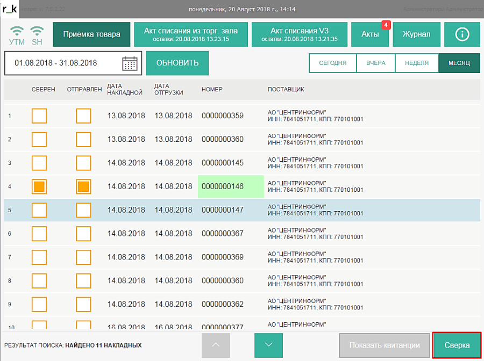The height and width of the screenshot is (361, 484).
Task: Click the scroll down chevron button
Action: point(268,345)
